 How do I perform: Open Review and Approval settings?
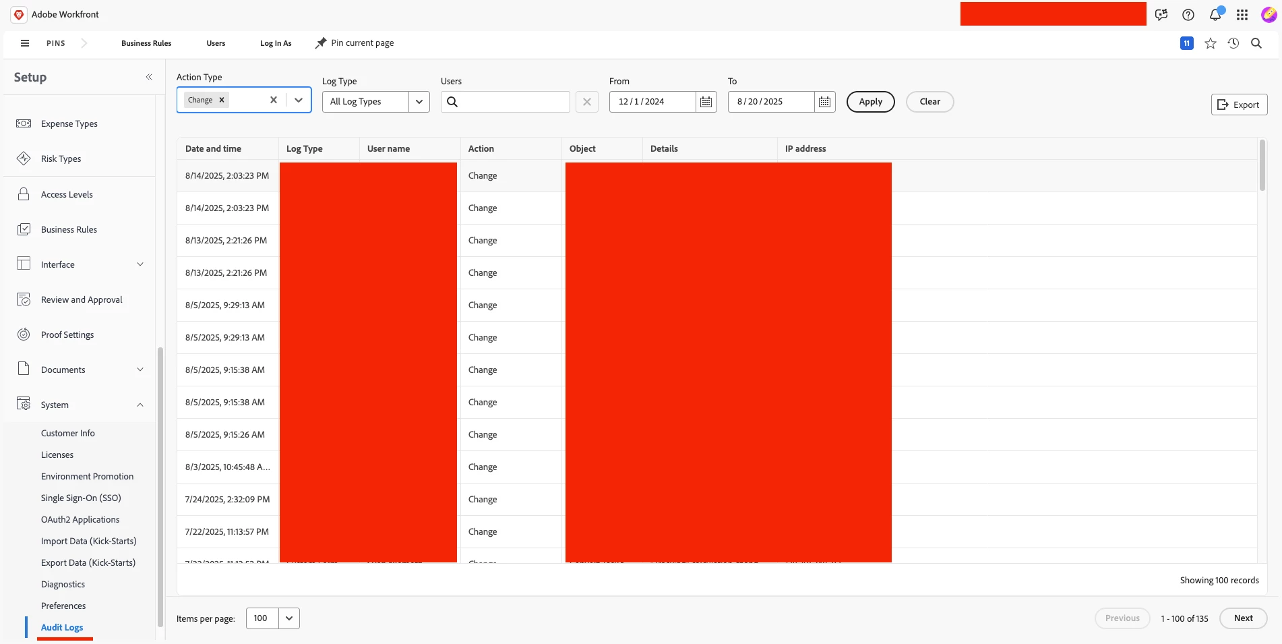(82, 299)
